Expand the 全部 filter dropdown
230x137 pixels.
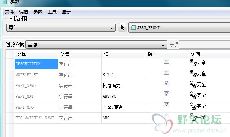(96, 44)
